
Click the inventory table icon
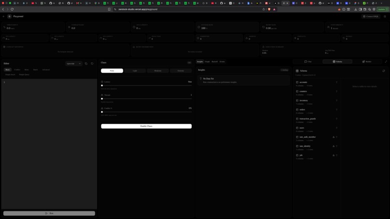pyautogui.click(x=297, y=101)
